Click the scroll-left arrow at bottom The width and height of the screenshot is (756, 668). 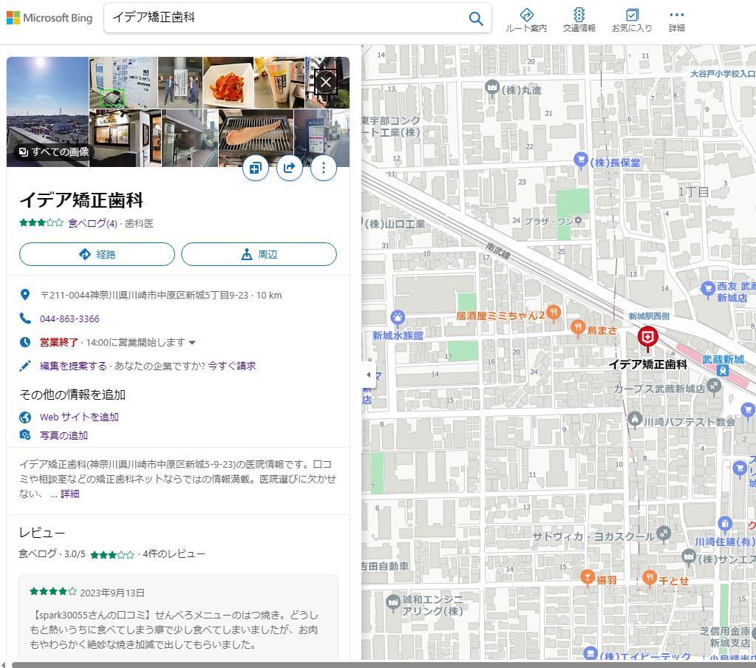4,664
